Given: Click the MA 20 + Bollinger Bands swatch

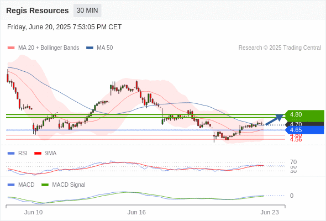Looking at the screenshot, I should [x=11, y=48].
